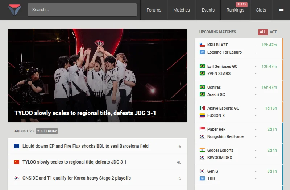
Task: Open TYLOO slowly scales article in news list
Action: click(98, 162)
